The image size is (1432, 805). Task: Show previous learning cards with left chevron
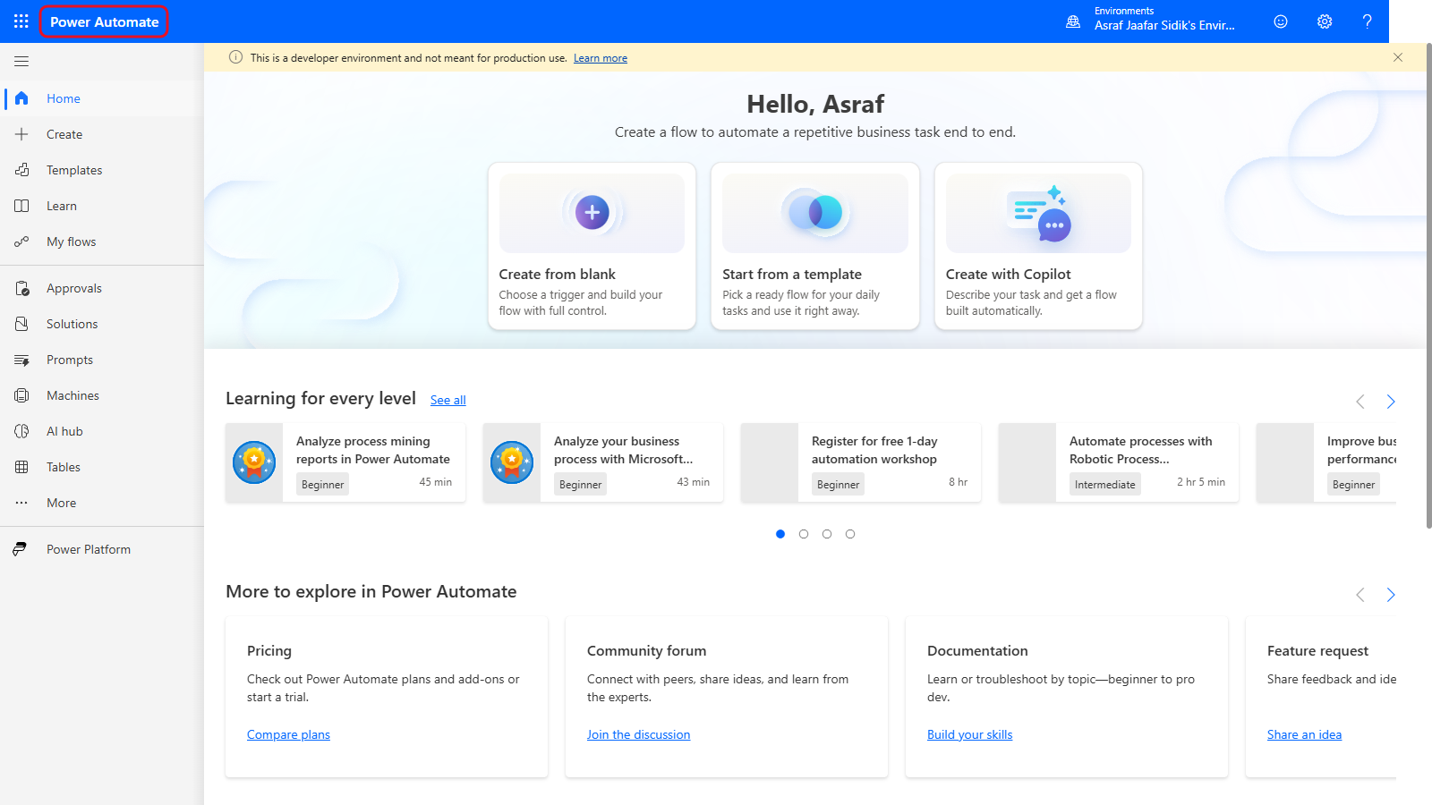pos(1360,402)
